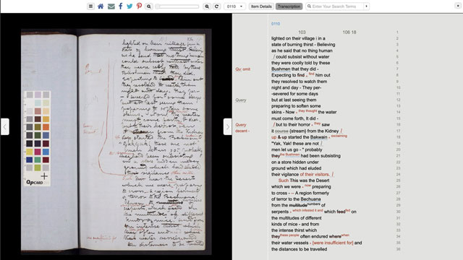
Task: Open the 0110 page selector dropdown
Action: pos(234,6)
